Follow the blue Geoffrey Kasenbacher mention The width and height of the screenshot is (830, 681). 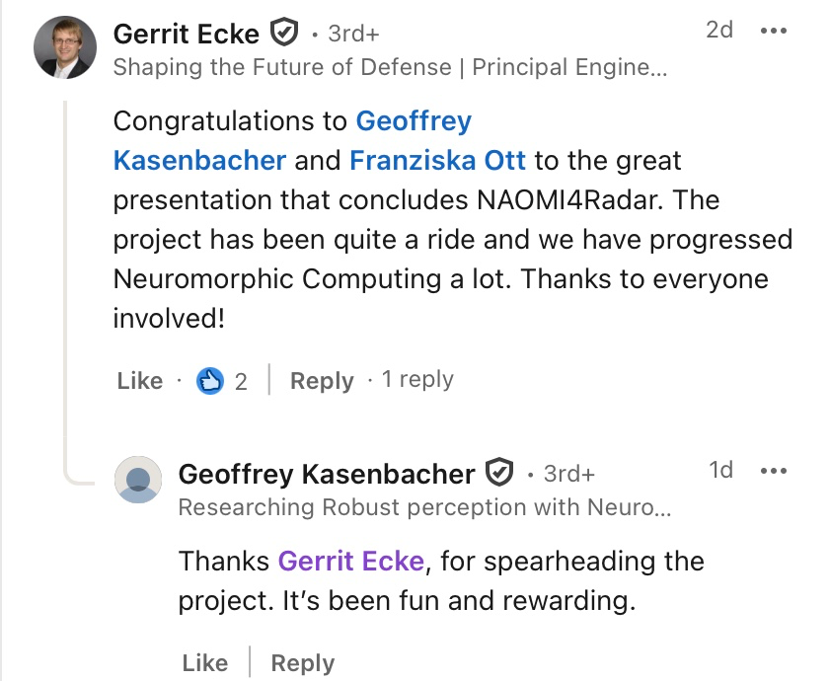[x=199, y=160]
